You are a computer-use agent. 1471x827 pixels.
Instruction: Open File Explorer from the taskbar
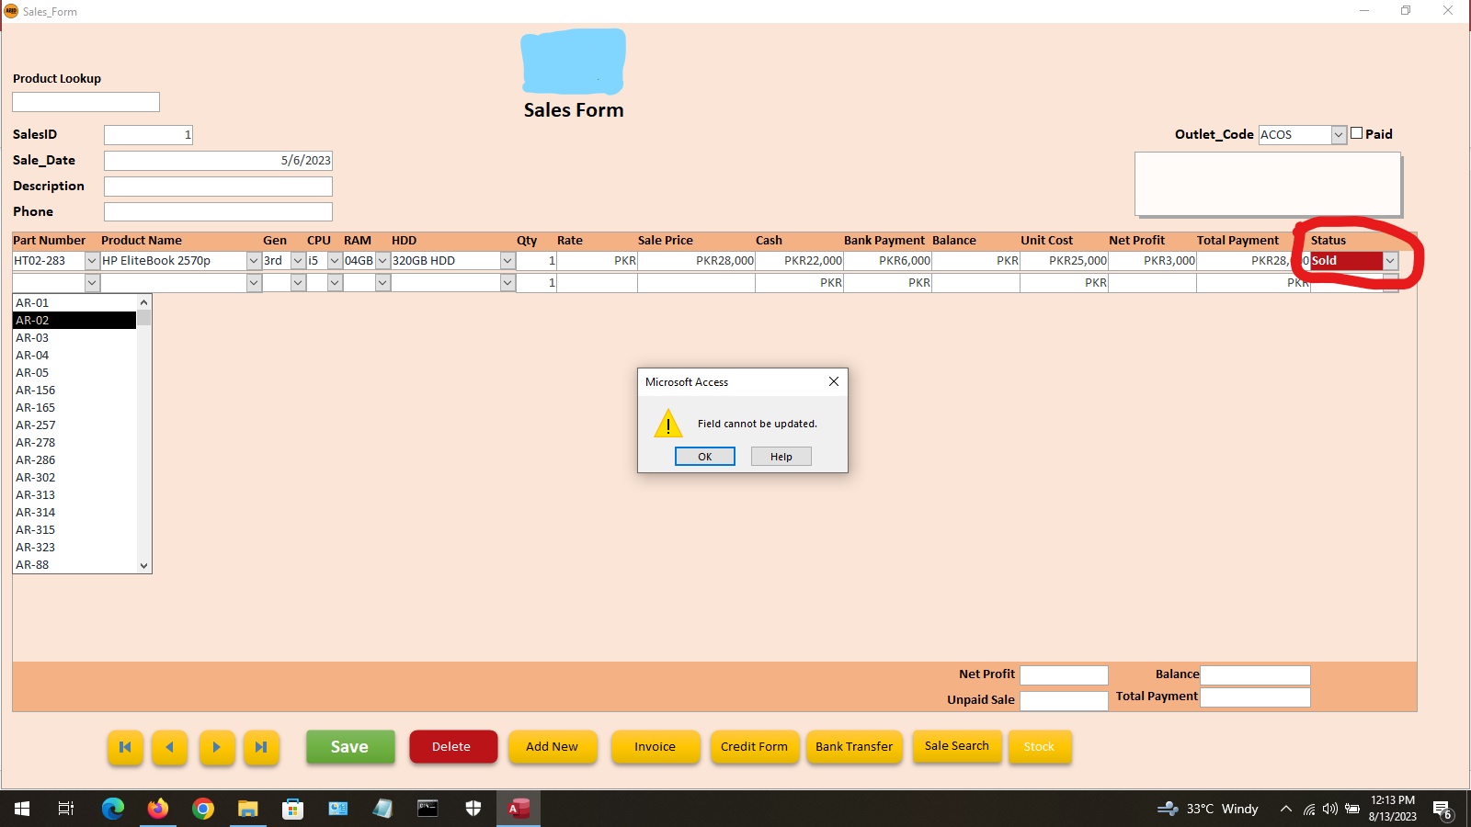point(247,809)
